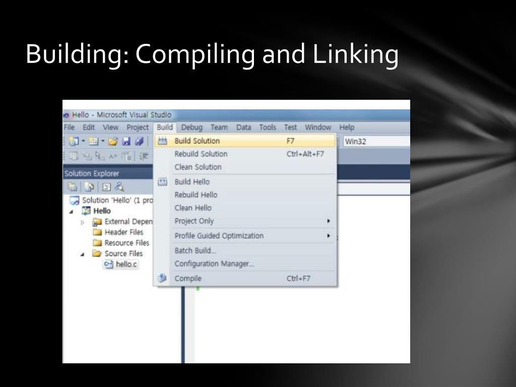The image size is (516, 387).
Task: Expand the External Dependencies tree node
Action: point(82,222)
